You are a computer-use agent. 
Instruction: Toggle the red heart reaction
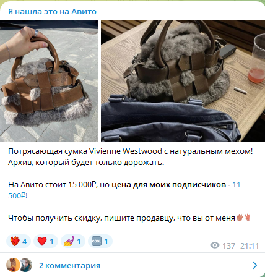click(46, 241)
